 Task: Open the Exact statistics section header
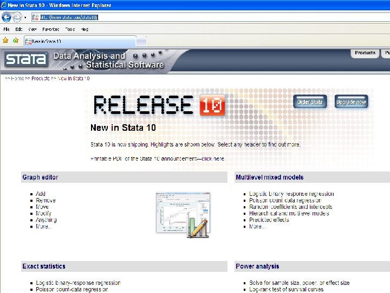(x=44, y=266)
